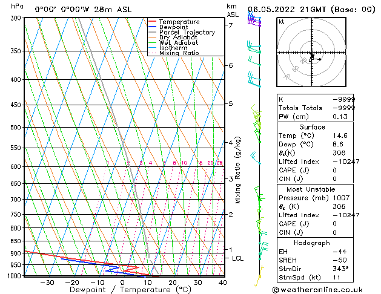Click the 'StmSpd (kt)' value 11
The image size is (381, 294).
pos(337,278)
